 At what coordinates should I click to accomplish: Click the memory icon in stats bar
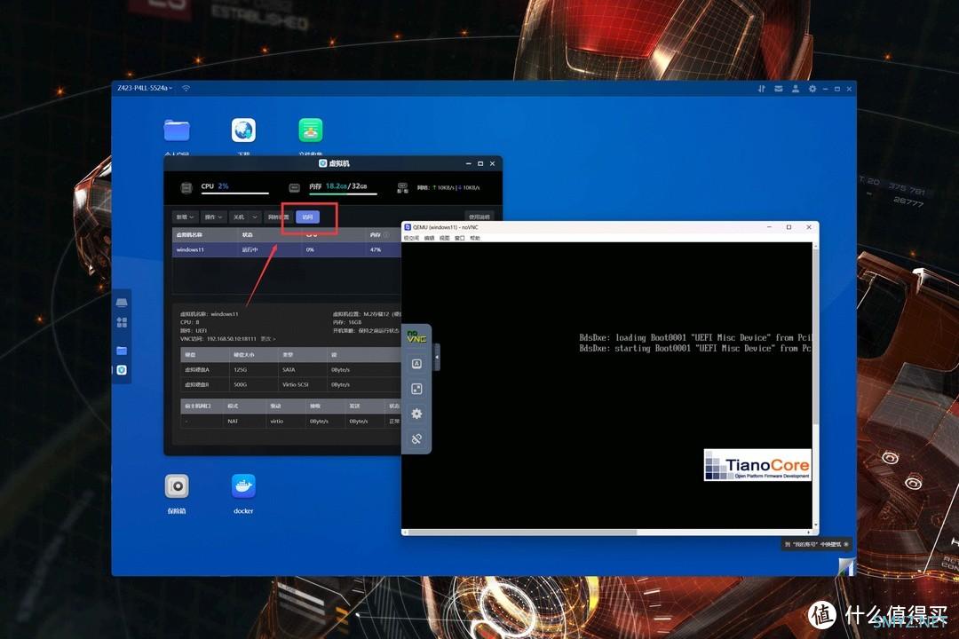pyautogui.click(x=294, y=188)
